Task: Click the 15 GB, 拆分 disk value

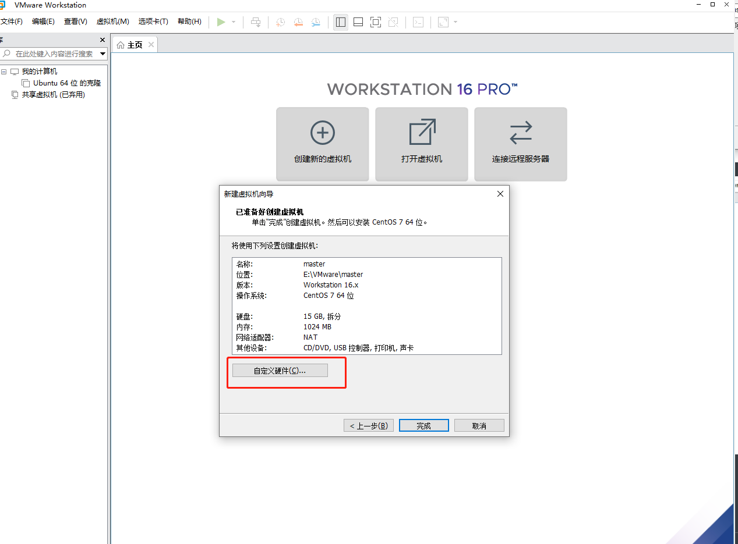Action: point(322,317)
